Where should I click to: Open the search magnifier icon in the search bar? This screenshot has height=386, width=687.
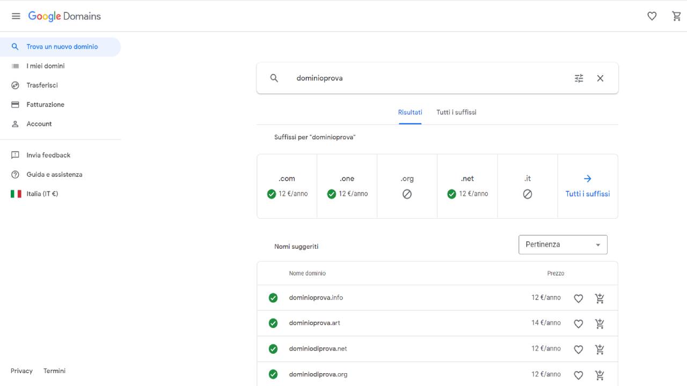pyautogui.click(x=274, y=78)
